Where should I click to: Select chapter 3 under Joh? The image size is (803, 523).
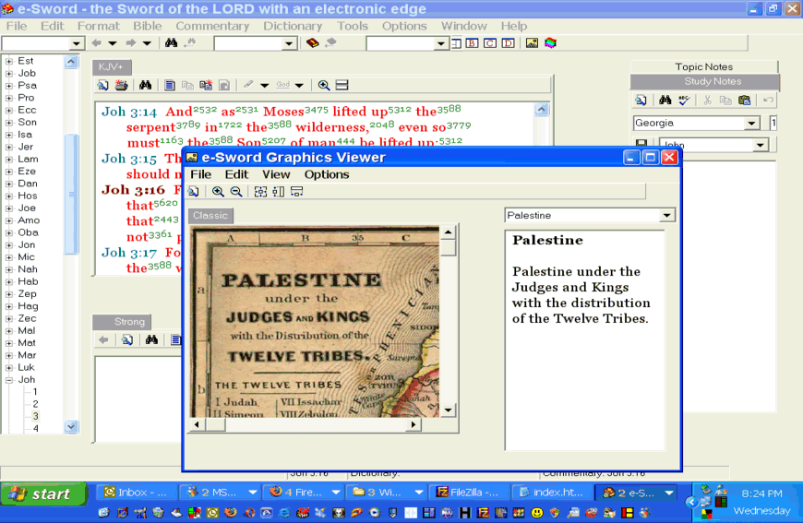pyautogui.click(x=35, y=416)
